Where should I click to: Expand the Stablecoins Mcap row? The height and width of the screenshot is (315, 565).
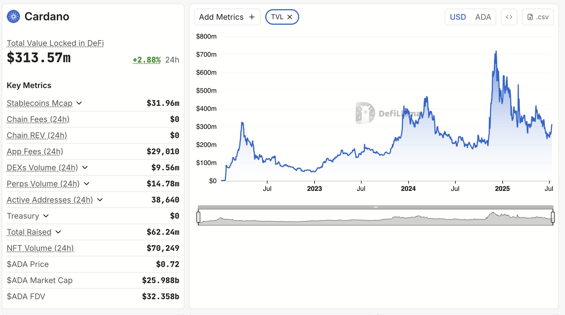coord(79,103)
